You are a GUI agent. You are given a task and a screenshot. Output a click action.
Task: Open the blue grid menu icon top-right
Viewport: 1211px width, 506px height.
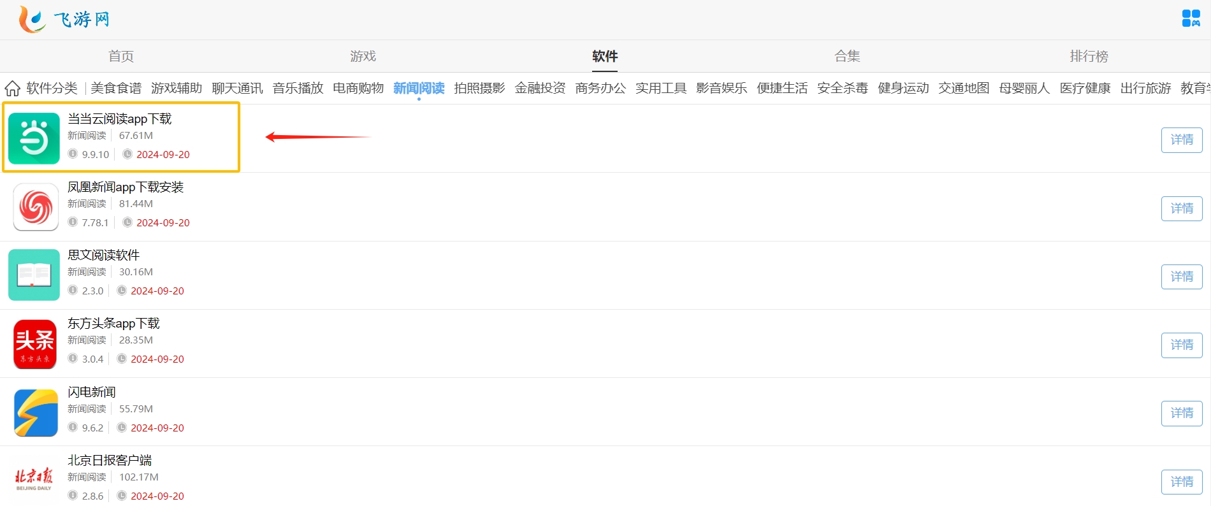tap(1191, 18)
